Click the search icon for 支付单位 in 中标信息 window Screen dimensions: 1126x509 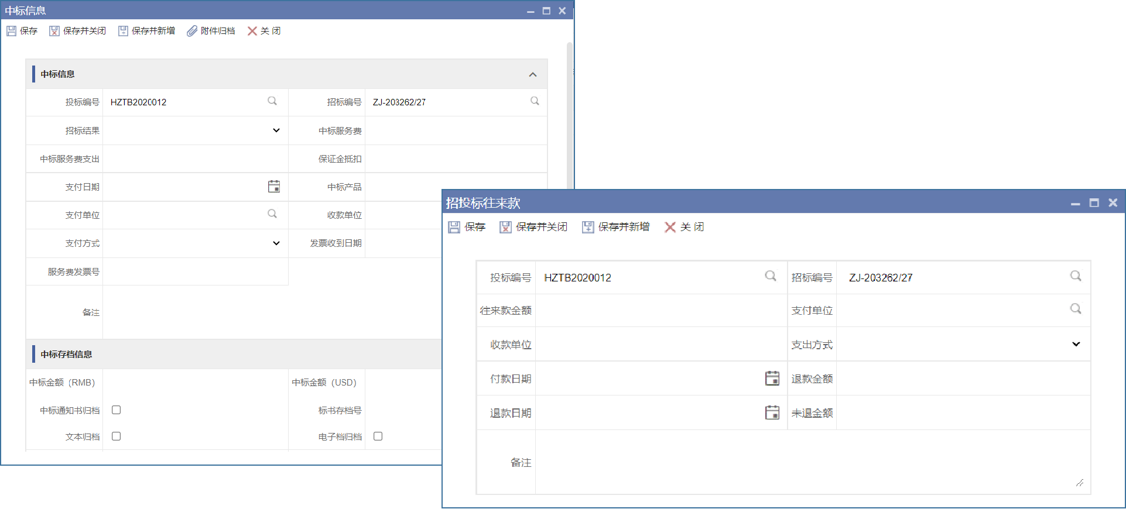pos(272,214)
